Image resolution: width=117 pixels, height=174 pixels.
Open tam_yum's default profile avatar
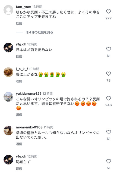click(x=8, y=10)
